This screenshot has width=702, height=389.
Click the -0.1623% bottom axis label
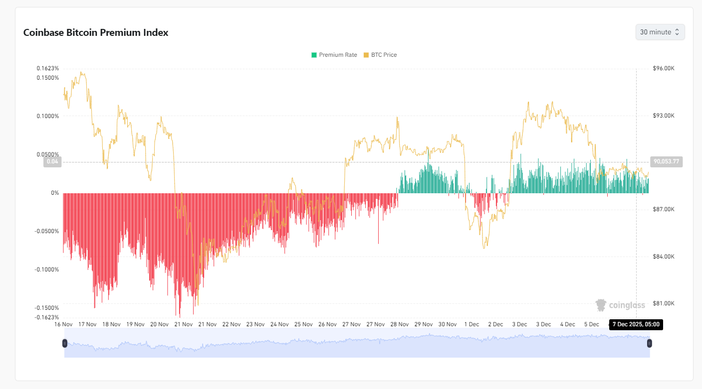[47, 317]
